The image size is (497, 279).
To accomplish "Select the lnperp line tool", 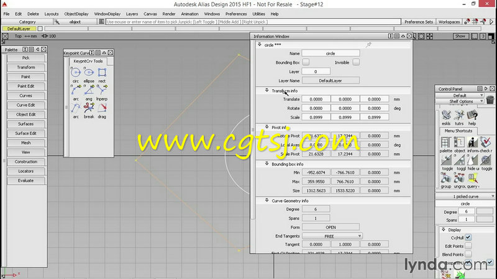I will pos(102,91).
